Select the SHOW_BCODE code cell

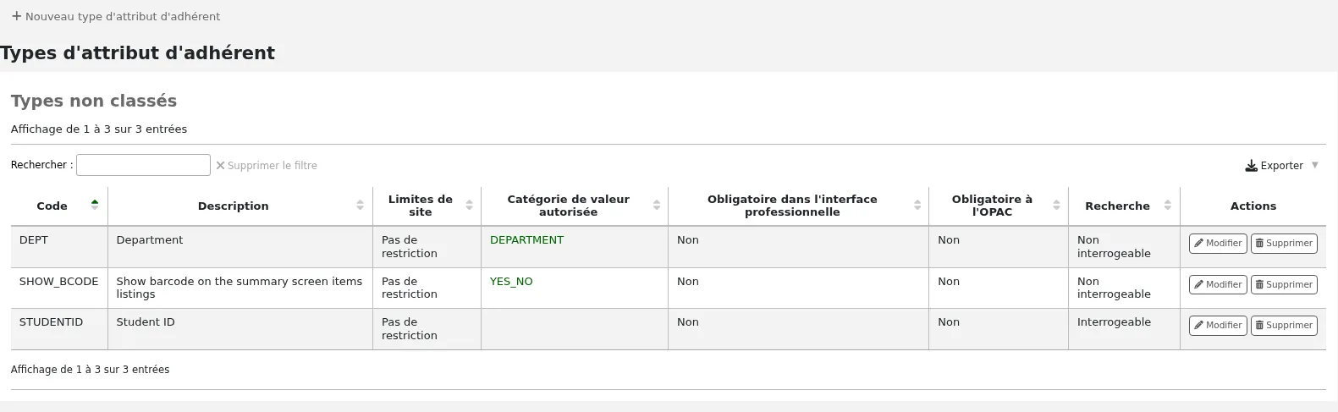coord(59,288)
